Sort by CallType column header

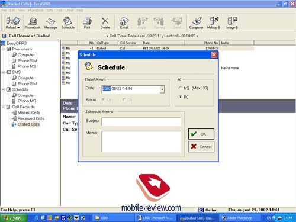pos(107,43)
